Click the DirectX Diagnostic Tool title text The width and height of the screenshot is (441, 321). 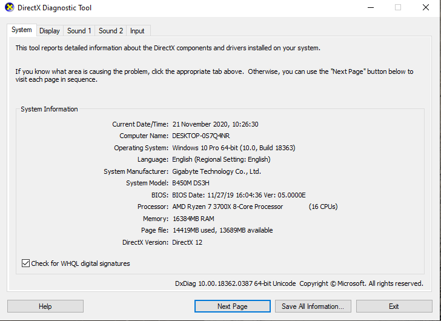click(x=55, y=8)
